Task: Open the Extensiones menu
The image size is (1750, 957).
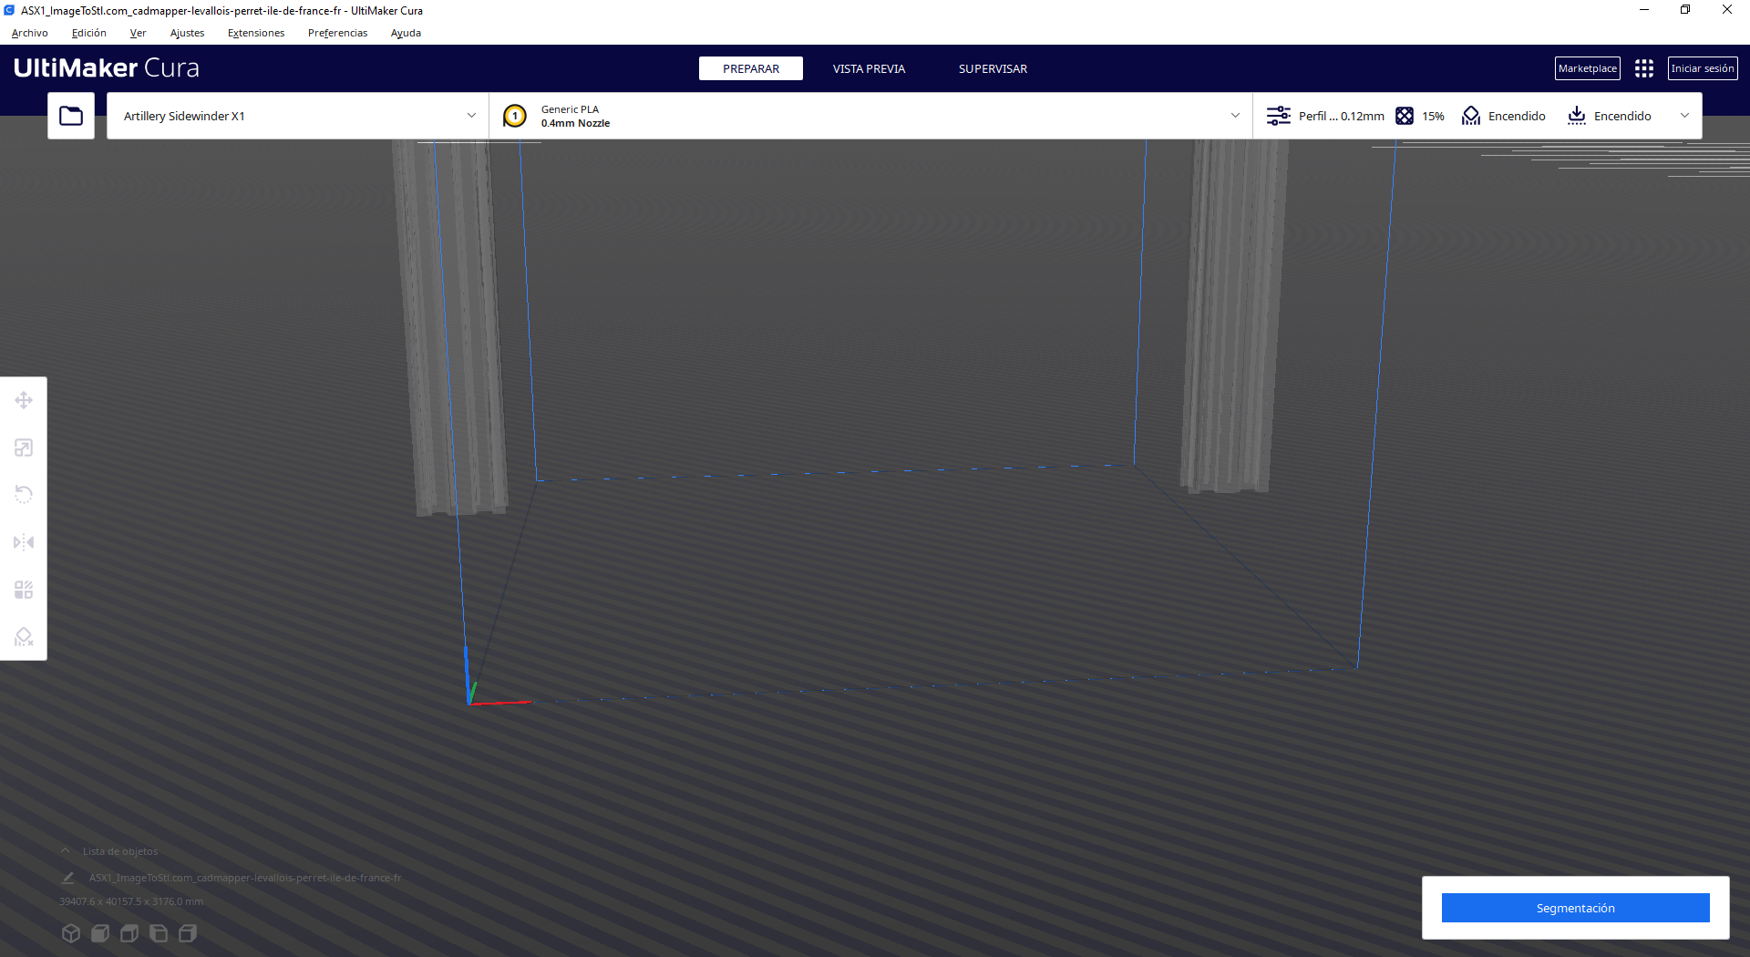Action: pos(255,33)
